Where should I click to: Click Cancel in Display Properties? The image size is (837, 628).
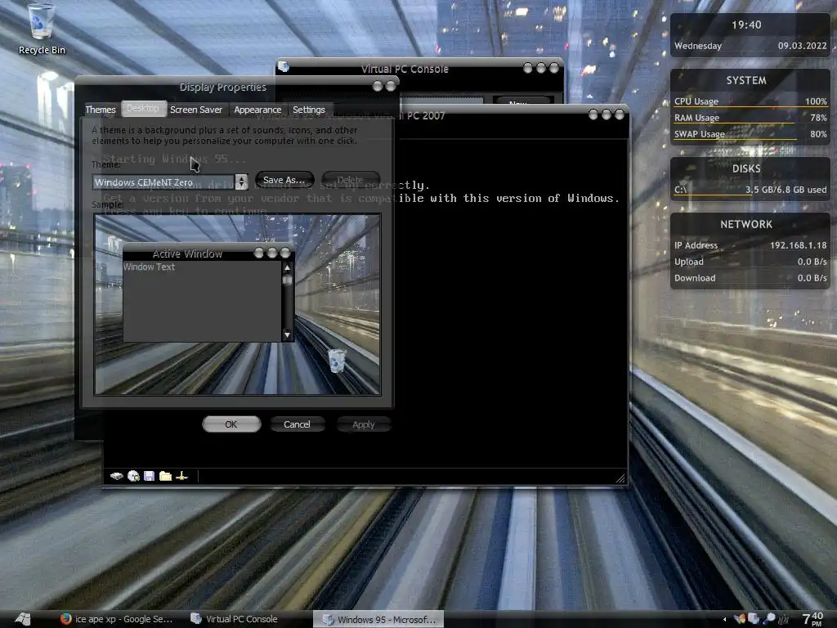(x=297, y=424)
